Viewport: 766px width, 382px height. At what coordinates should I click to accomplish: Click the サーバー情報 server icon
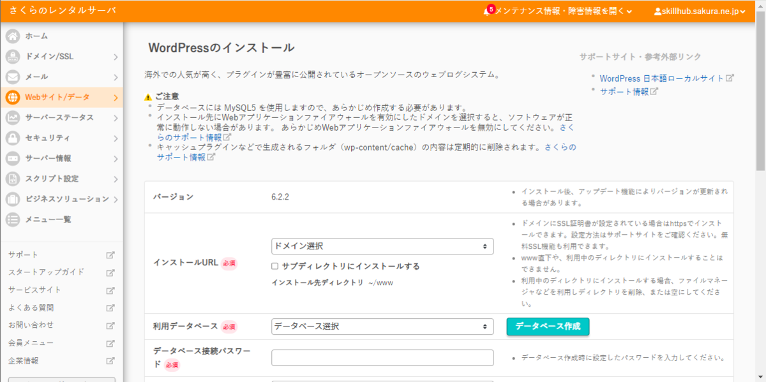pyautogui.click(x=13, y=159)
